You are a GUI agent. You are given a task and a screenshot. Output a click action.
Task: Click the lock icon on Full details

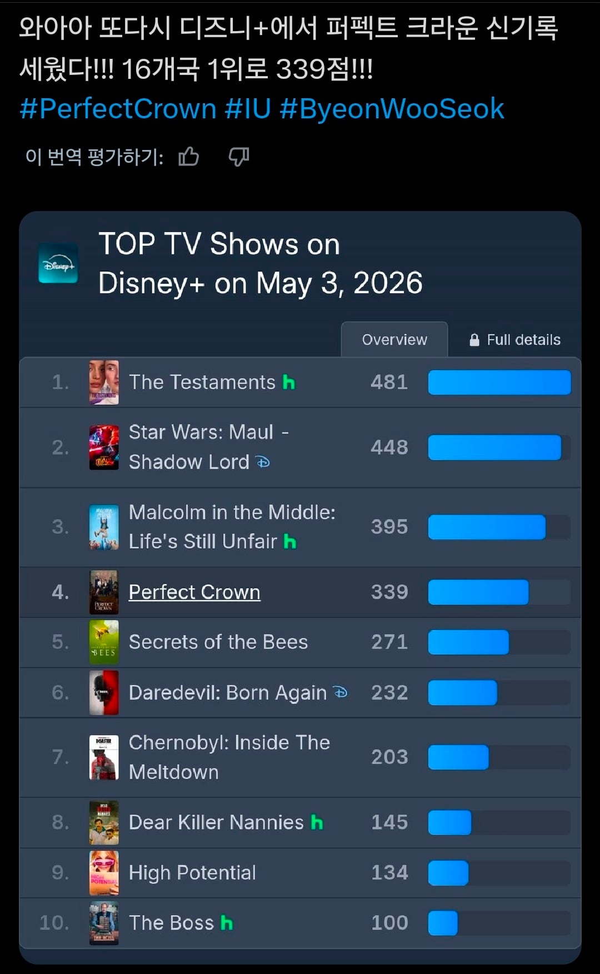(474, 340)
